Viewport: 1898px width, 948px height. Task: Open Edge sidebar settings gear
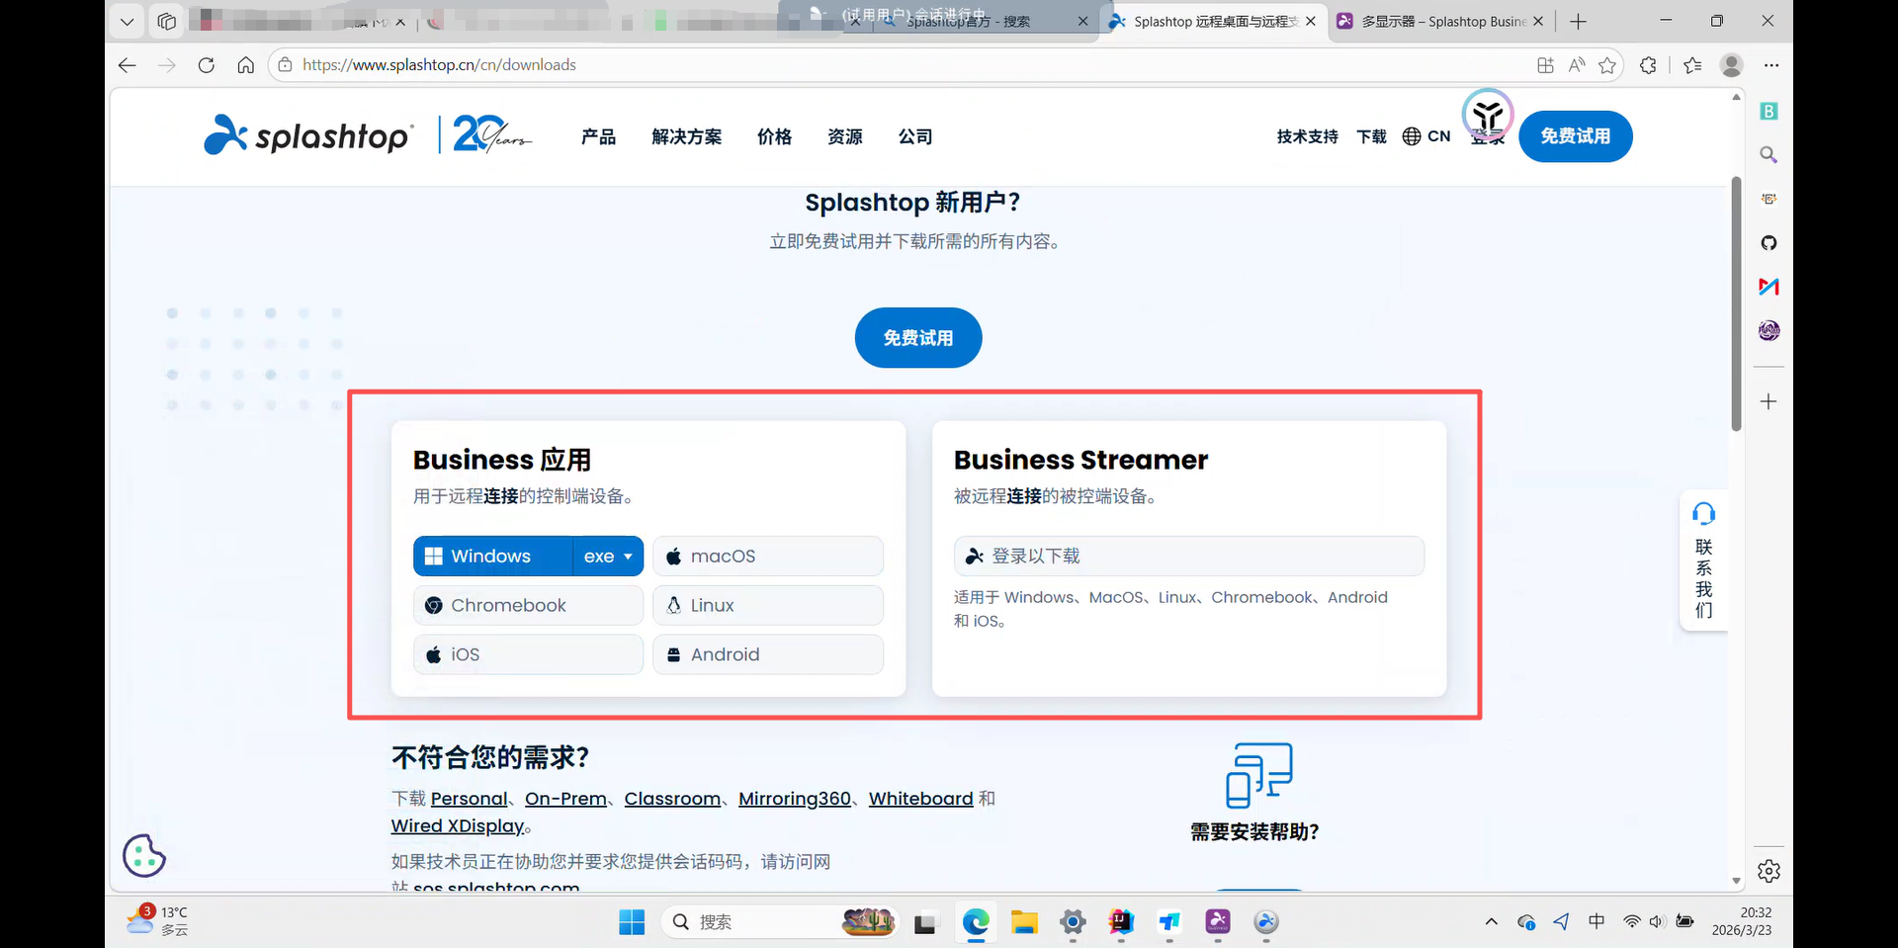pos(1769,871)
